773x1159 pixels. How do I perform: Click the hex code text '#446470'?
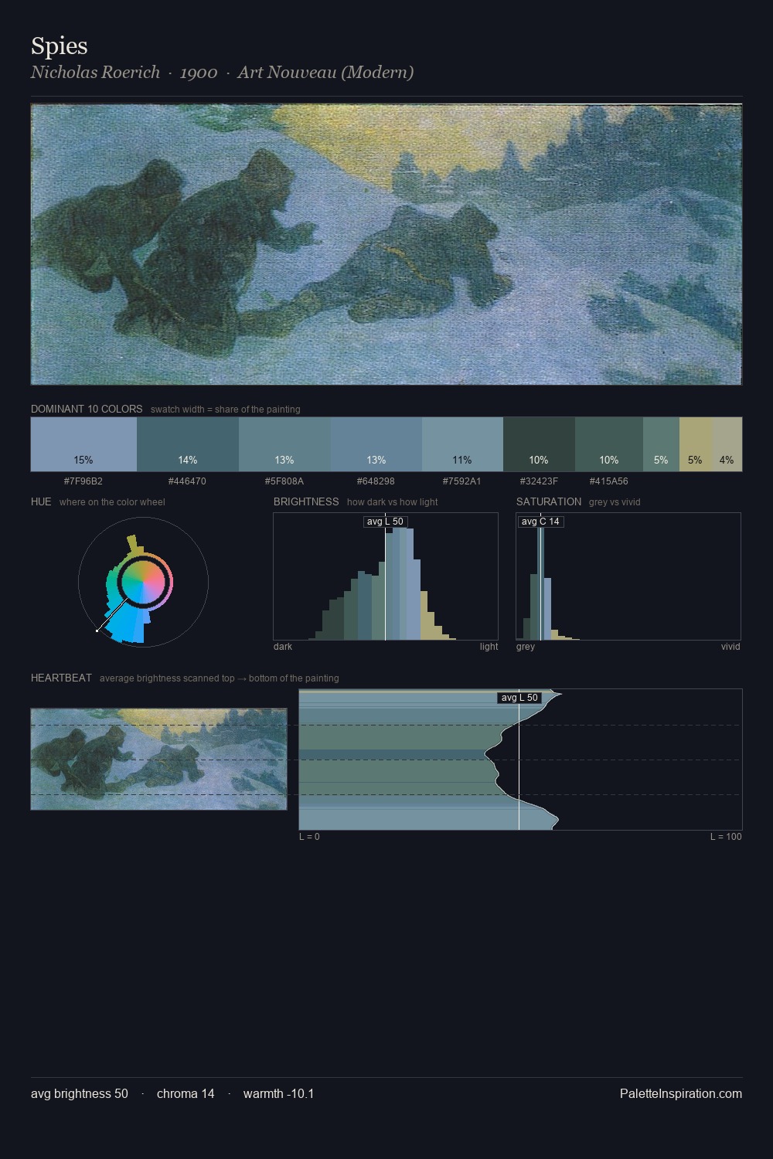coord(187,481)
